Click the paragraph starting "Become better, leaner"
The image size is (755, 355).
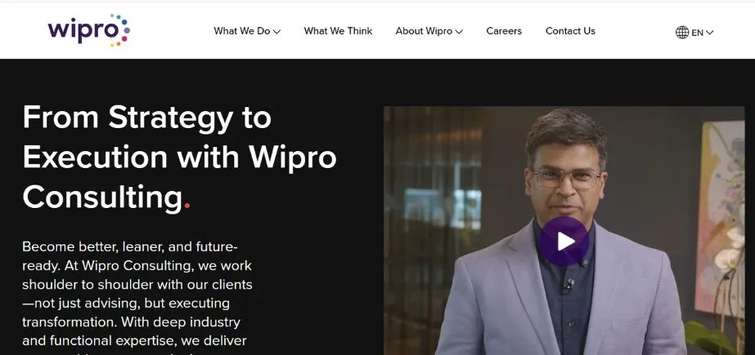[137, 298]
